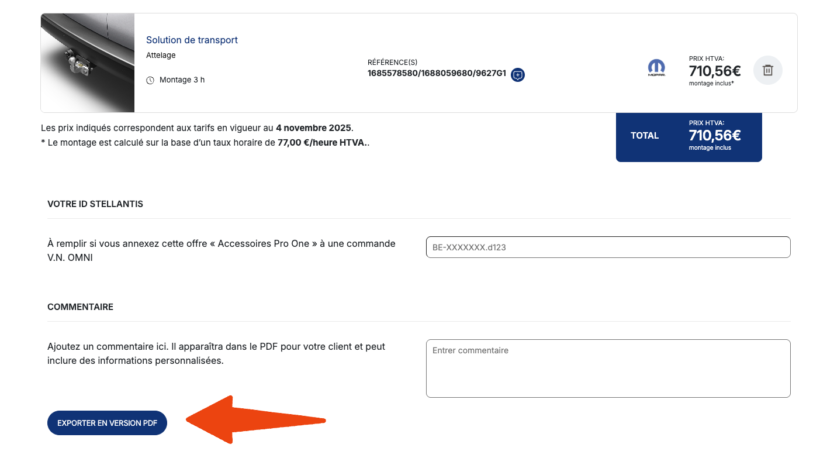Open the Solution de transport link

(x=192, y=40)
